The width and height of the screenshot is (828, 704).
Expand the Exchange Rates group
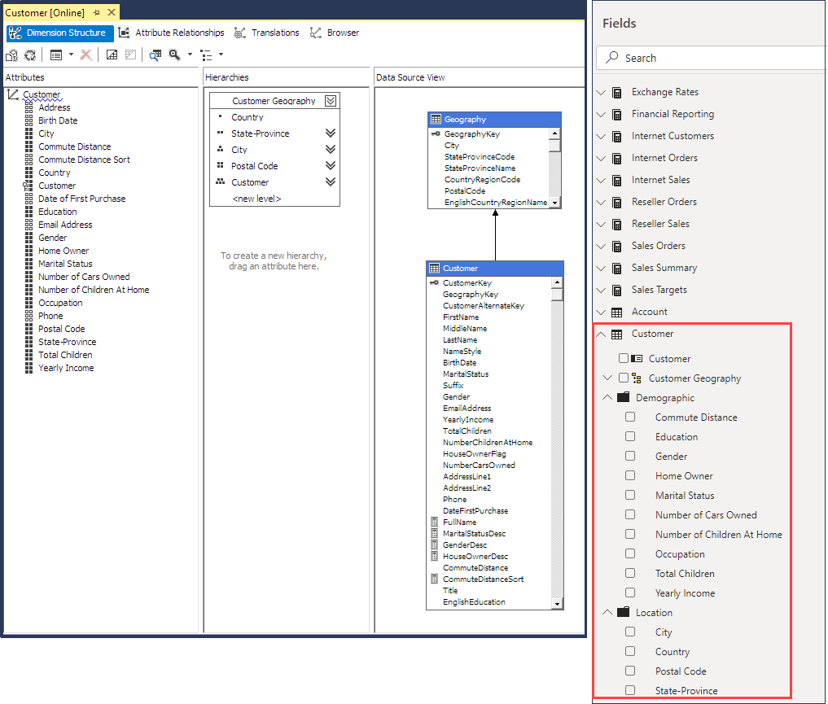[601, 92]
